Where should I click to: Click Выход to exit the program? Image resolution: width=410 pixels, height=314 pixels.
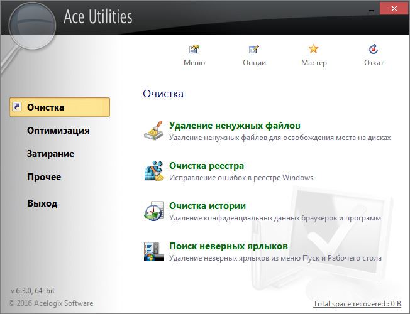click(x=42, y=203)
